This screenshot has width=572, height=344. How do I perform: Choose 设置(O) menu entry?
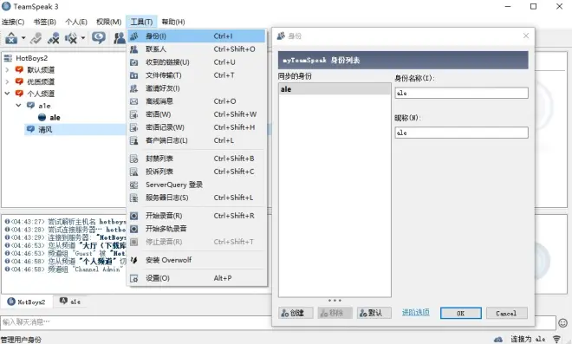click(x=196, y=278)
